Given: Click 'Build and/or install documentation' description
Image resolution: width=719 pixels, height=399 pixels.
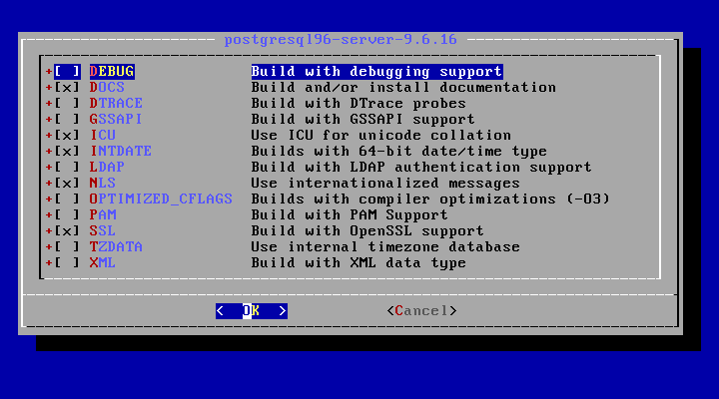Looking at the screenshot, I should 403,87.
